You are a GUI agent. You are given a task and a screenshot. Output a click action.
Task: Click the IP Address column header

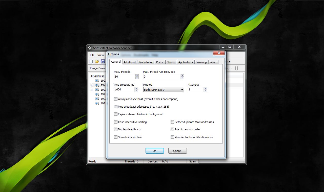98,76
